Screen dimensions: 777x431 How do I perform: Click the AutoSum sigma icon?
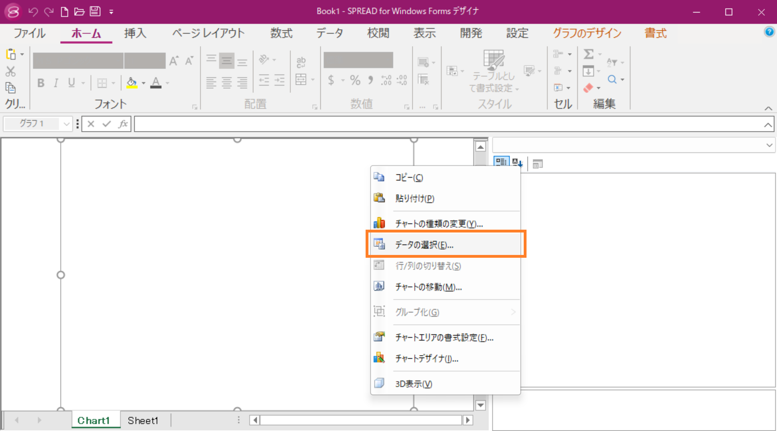point(588,54)
